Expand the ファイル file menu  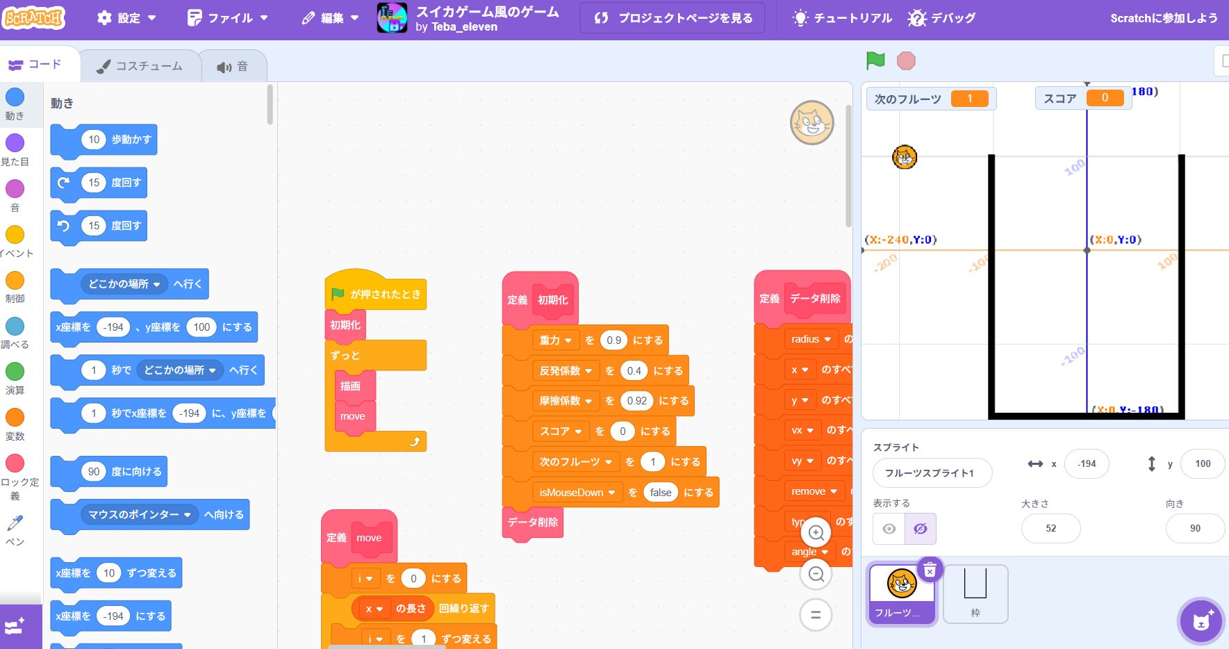pos(228,18)
